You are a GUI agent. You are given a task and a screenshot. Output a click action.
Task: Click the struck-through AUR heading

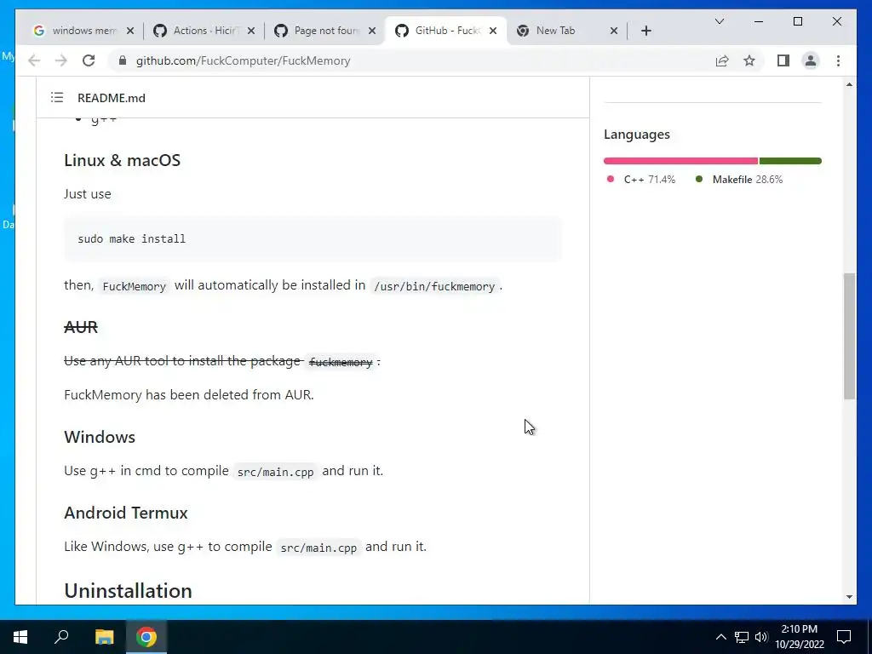tap(81, 327)
